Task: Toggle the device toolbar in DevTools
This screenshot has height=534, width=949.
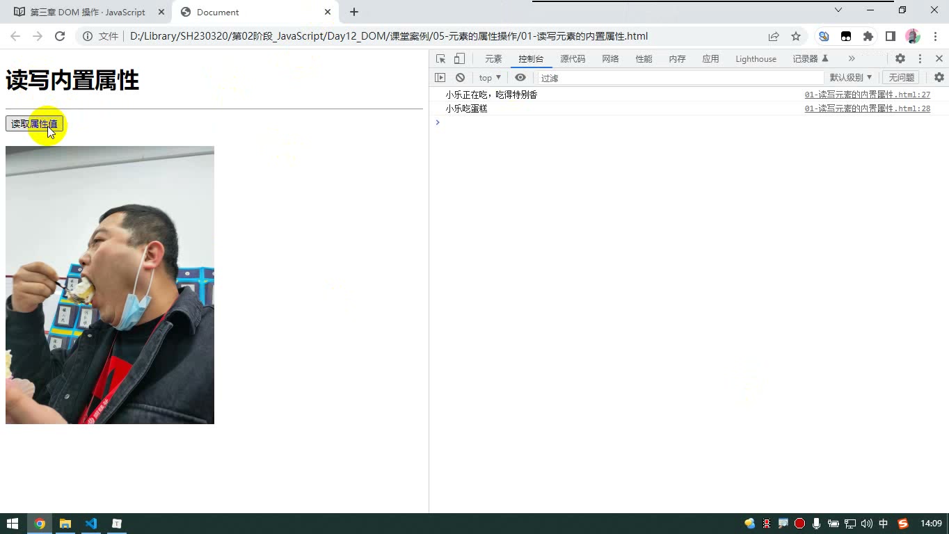Action: (x=459, y=59)
